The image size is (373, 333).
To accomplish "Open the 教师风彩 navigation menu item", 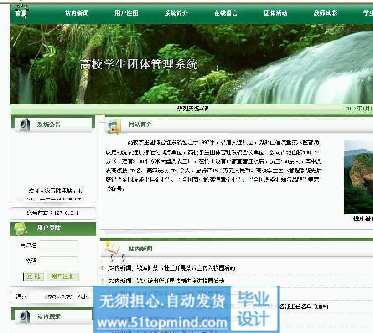I will 325,13.
